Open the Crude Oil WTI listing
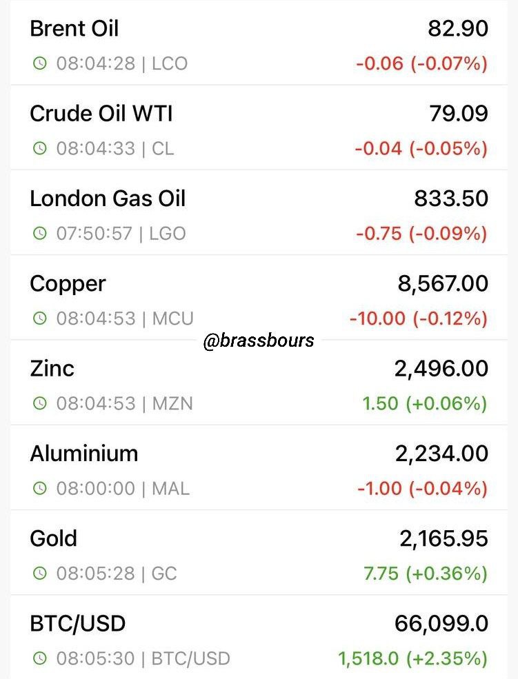Screen dimensions: 518x679 coord(259,128)
